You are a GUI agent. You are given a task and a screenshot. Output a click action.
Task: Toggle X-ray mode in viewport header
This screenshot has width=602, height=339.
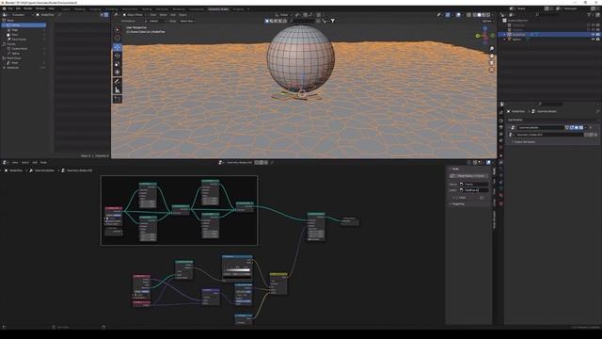[468, 15]
